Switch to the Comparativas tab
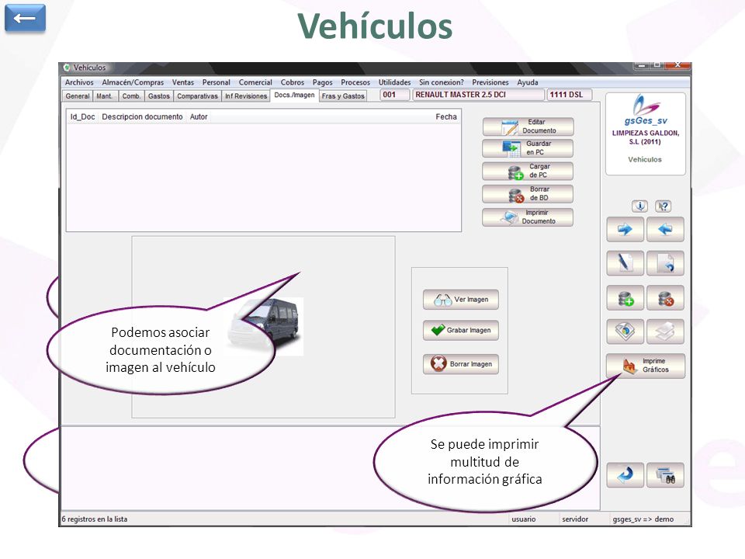This screenshot has height=559, width=745. point(197,96)
